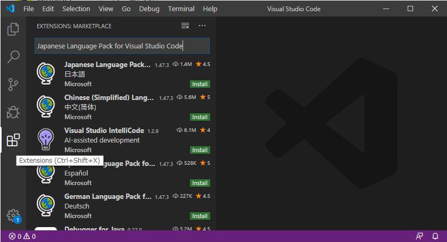The width and height of the screenshot is (447, 242).
Task: Open the Debug view in activity bar
Action: 13,112
